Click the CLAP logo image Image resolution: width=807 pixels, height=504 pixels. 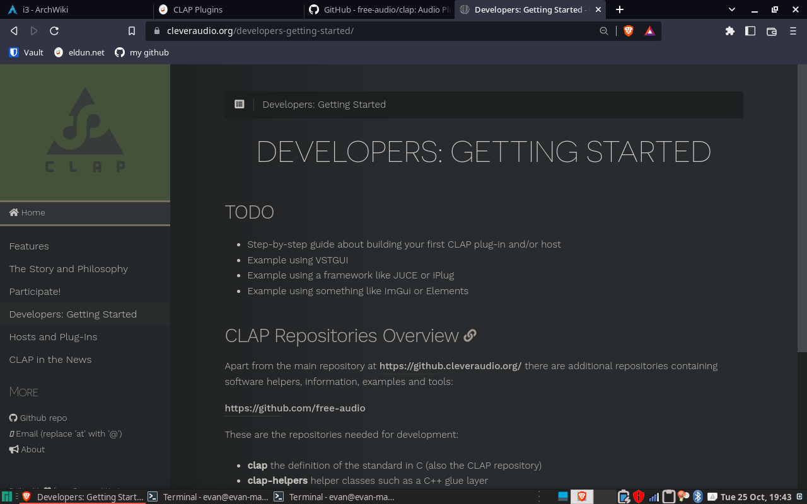(85, 130)
